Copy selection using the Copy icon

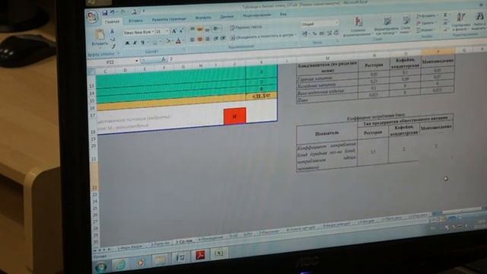(x=113, y=39)
